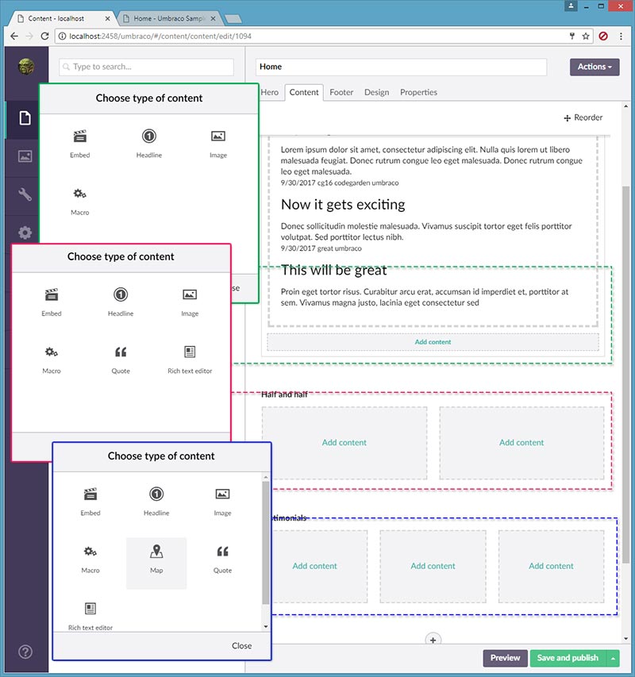The width and height of the screenshot is (635, 677).
Task: Choose Embed in the green dialog
Action: [x=80, y=144]
